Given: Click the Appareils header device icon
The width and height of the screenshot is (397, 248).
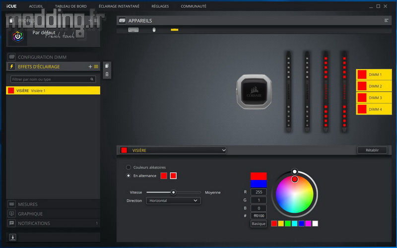Looking at the screenshot, I should pyautogui.click(x=122, y=20).
